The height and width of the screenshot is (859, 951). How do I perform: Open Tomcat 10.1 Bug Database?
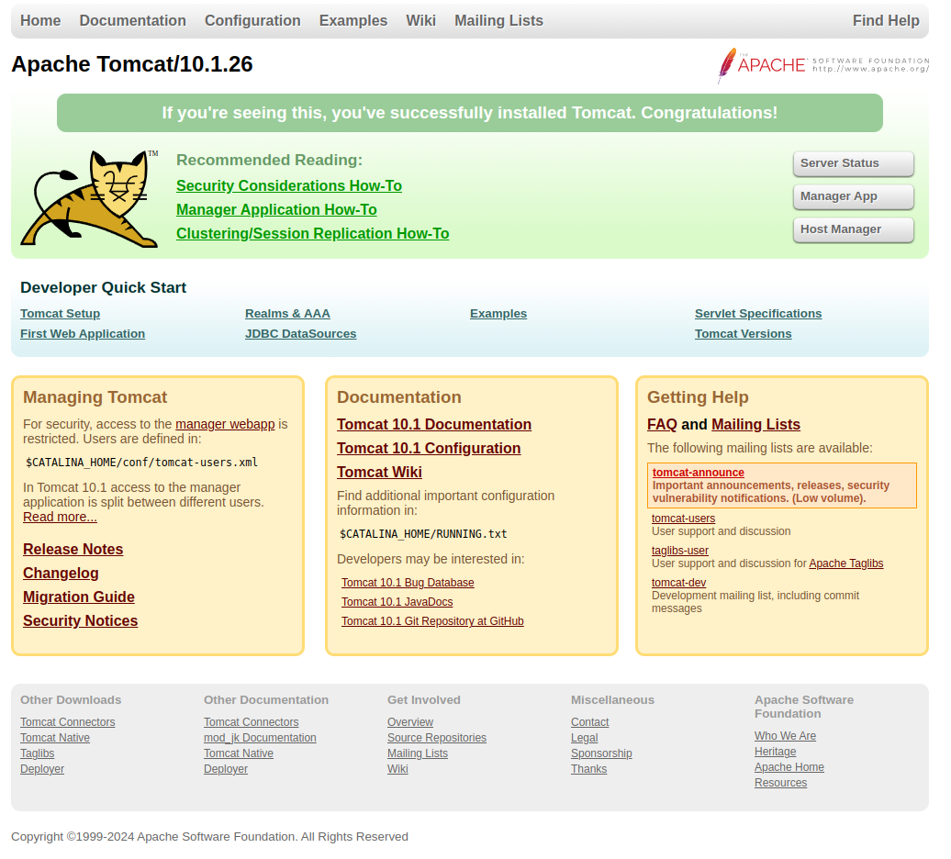point(408,583)
